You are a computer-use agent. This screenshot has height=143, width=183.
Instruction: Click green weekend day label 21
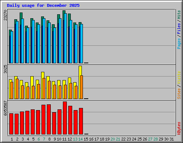click(x=118, y=139)
